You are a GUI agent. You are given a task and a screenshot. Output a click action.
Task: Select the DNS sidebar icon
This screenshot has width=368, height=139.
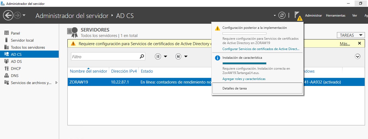[7, 76]
